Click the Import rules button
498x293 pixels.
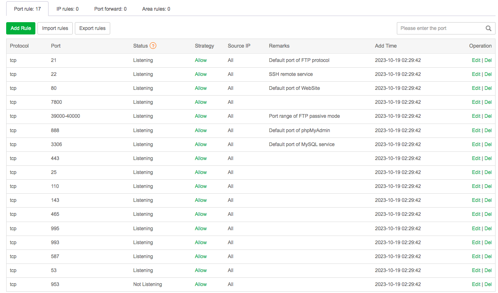pyautogui.click(x=55, y=28)
